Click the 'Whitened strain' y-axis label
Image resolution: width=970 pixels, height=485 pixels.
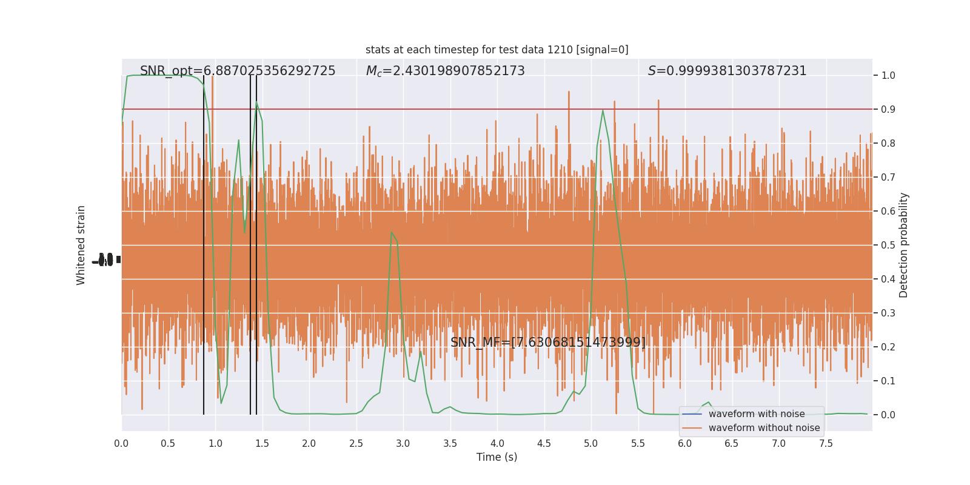81,245
